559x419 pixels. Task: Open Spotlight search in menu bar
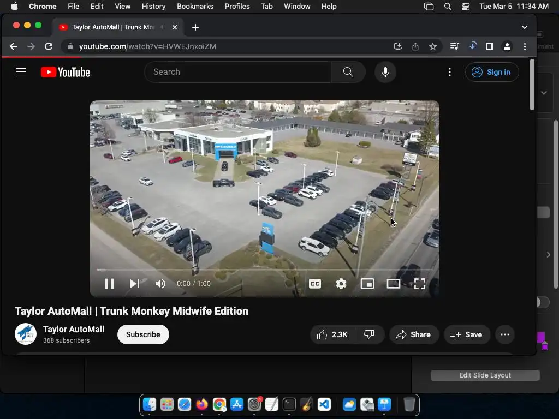(x=448, y=6)
